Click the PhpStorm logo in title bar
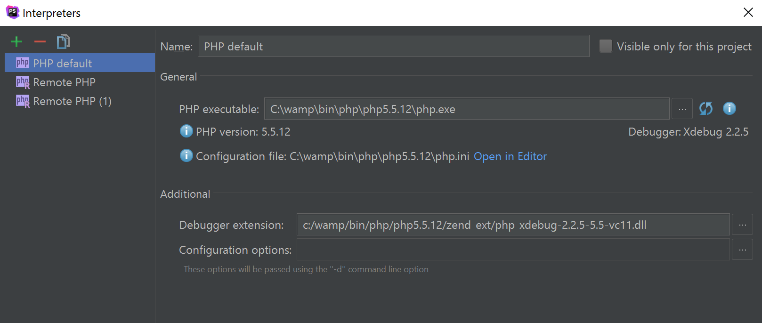 pyautogui.click(x=12, y=12)
